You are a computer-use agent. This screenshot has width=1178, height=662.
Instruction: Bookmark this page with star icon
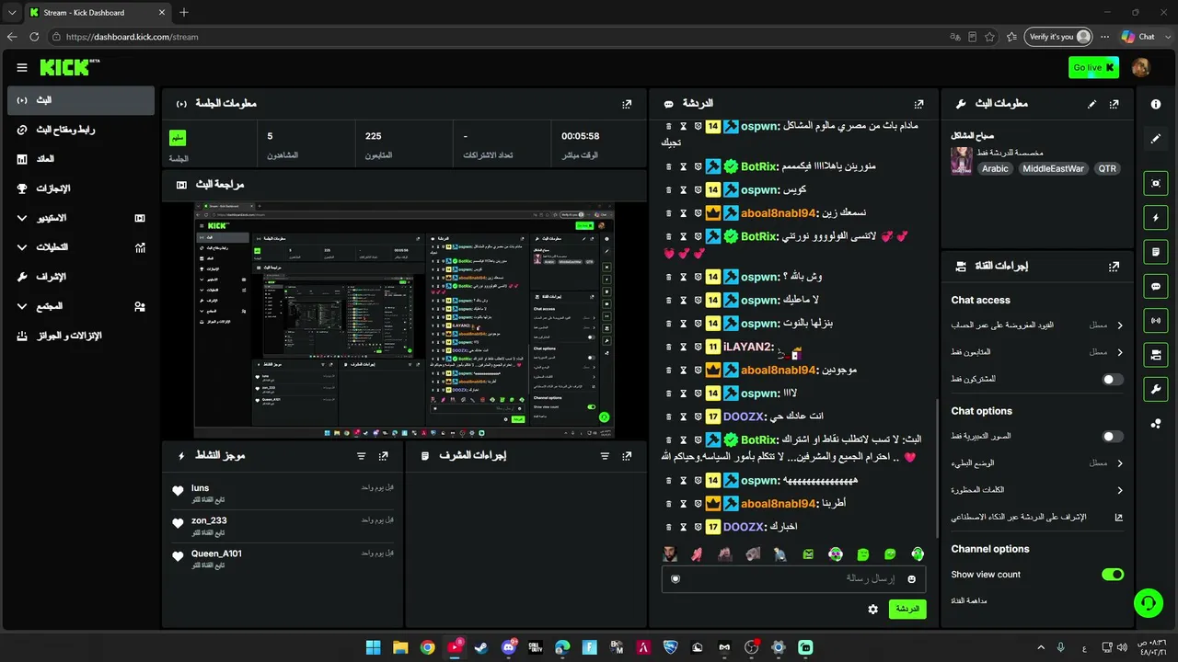pyautogui.click(x=989, y=37)
